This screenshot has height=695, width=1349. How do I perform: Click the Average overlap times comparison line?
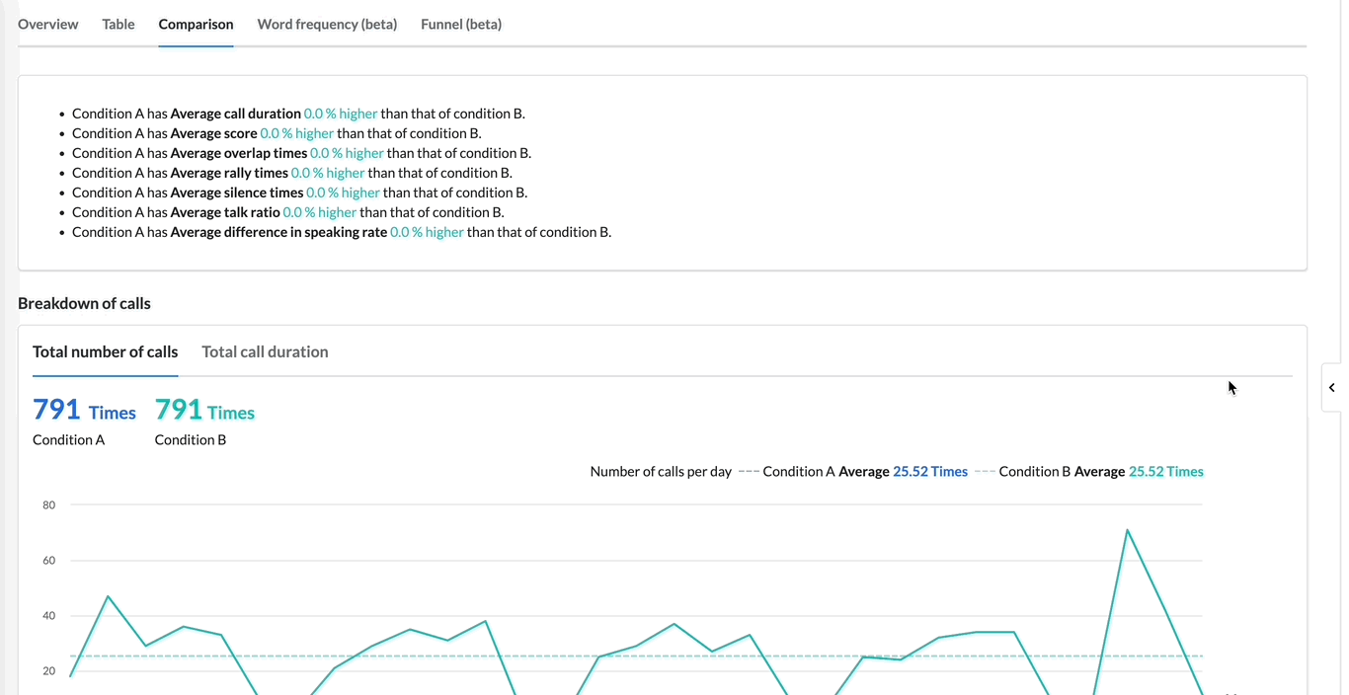click(301, 153)
